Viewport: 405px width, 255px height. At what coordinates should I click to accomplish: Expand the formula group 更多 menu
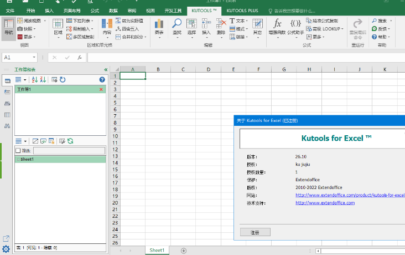(x=315, y=37)
